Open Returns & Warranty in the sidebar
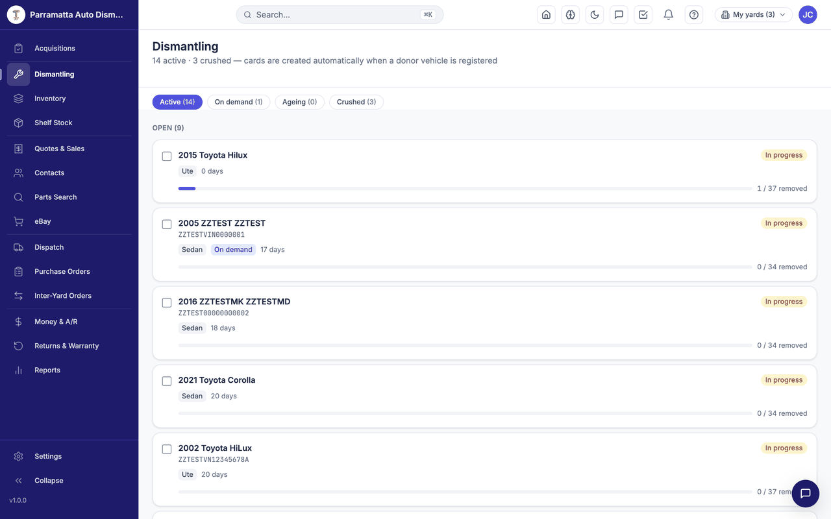The width and height of the screenshot is (831, 519). (69, 346)
